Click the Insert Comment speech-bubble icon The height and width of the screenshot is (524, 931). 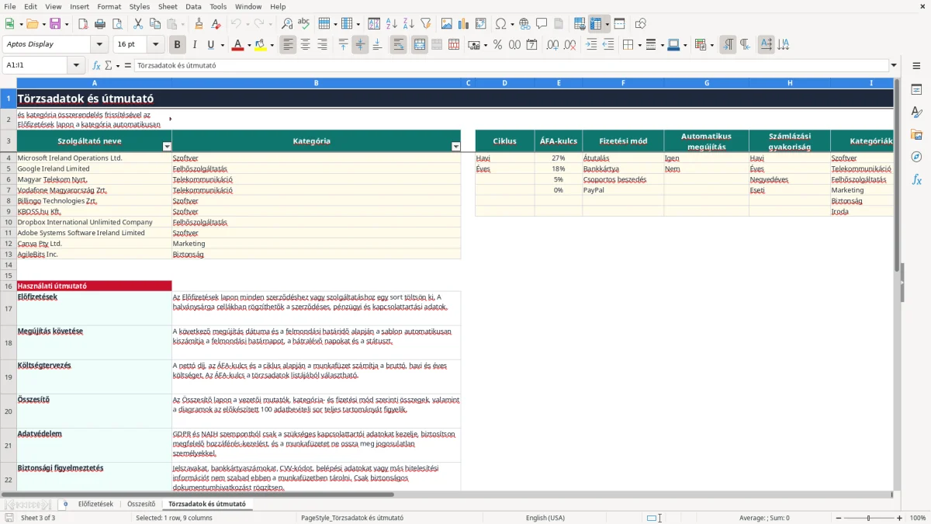(x=542, y=24)
